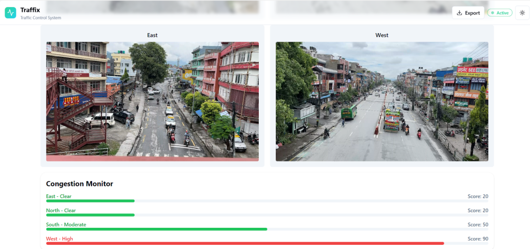The height and width of the screenshot is (249, 530).
Task: Click the sun theme toggle icon
Action: pos(522,13)
